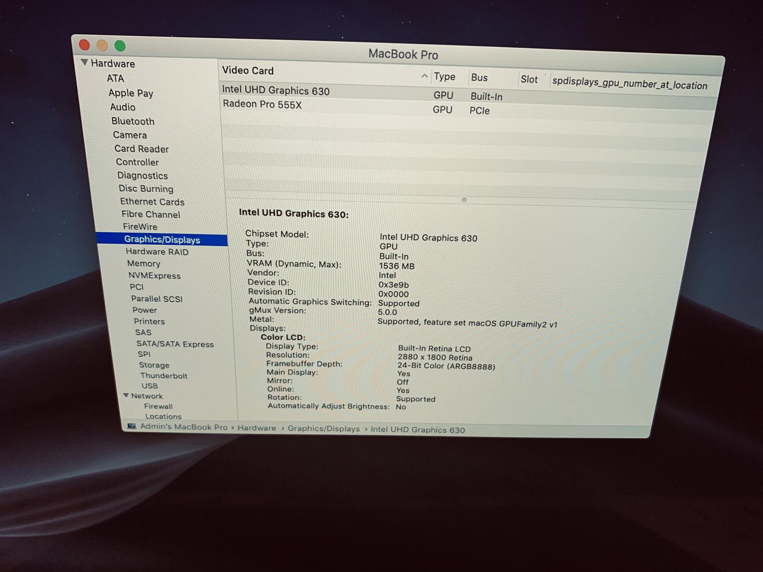Open Hardware RAID section

[157, 252]
